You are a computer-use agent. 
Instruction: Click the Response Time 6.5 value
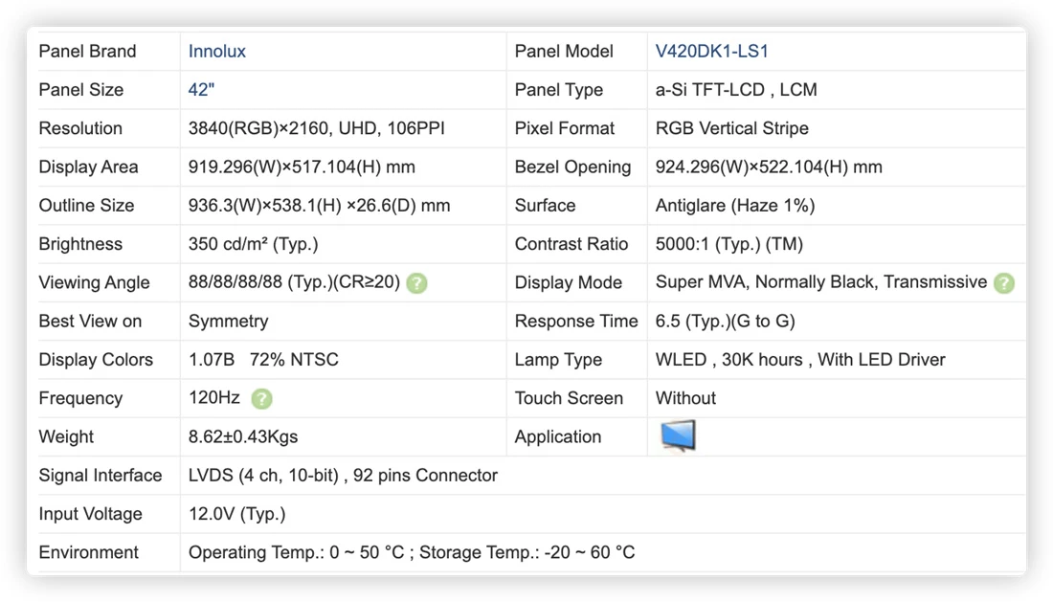point(726,321)
